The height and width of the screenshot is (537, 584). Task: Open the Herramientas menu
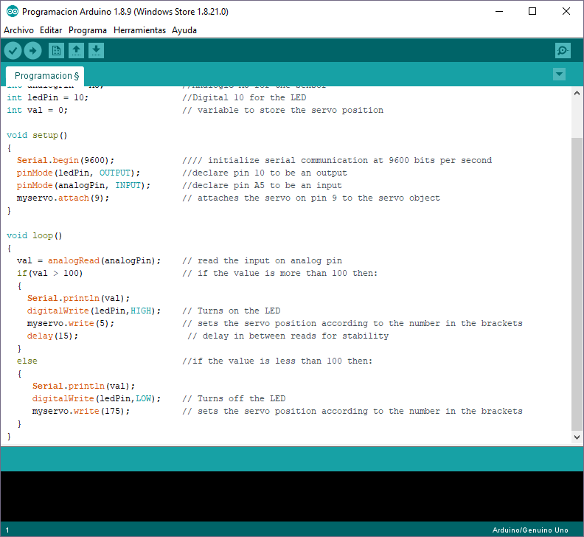pyautogui.click(x=139, y=30)
